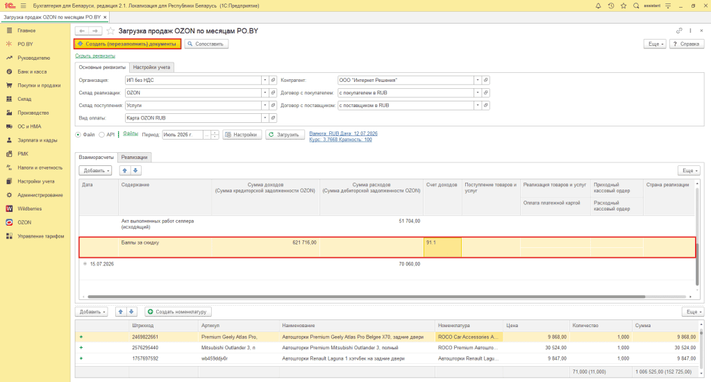711x382 pixels.
Task: Click Создать (перезаполнить) документы button
Action: tap(128, 44)
